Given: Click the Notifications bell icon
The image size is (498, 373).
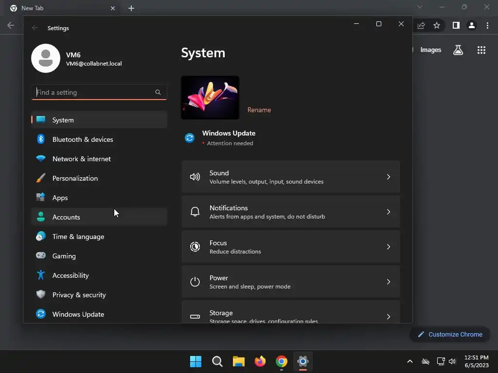Looking at the screenshot, I should click(x=195, y=212).
